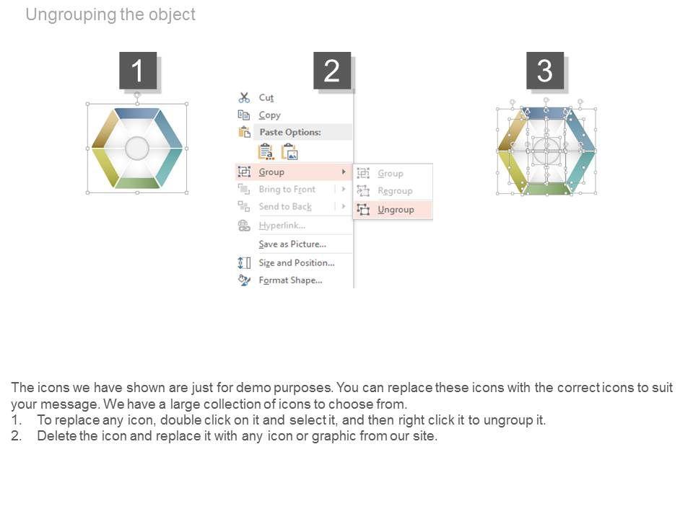Select Save as Picture menu entry
The image size is (693, 519).
point(292,244)
